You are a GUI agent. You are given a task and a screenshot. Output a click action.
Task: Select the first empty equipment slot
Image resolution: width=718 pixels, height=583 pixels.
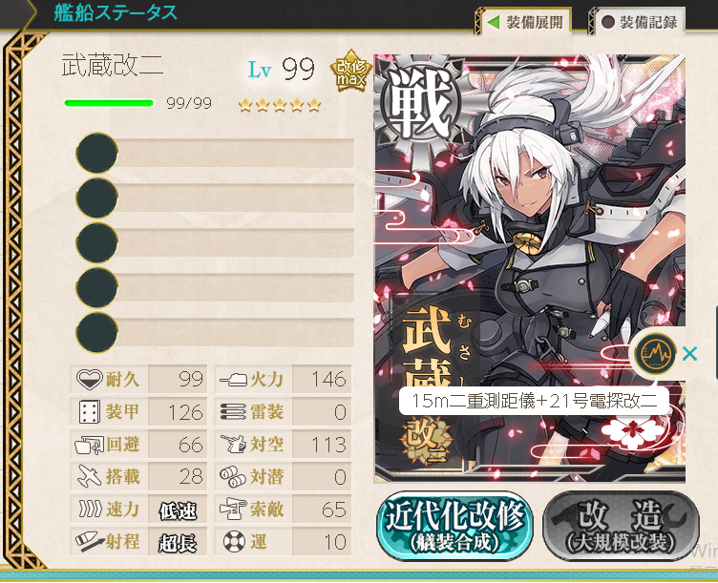click(x=215, y=153)
